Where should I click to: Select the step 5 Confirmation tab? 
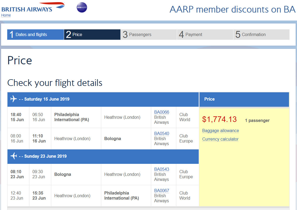pos(261,35)
